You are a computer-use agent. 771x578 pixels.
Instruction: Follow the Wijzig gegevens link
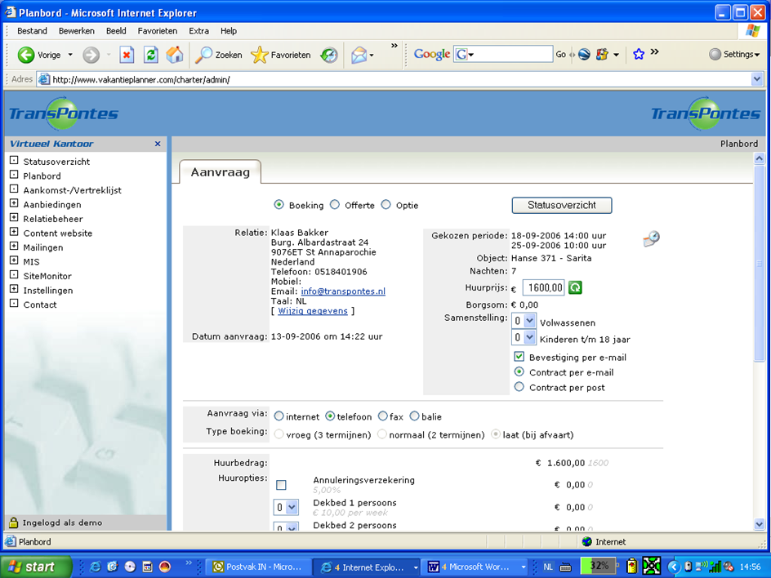coord(312,311)
